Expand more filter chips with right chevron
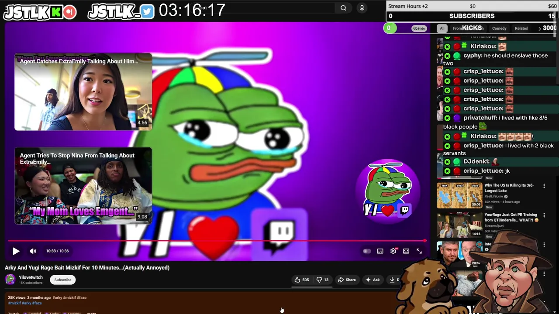 pyautogui.click(x=539, y=28)
